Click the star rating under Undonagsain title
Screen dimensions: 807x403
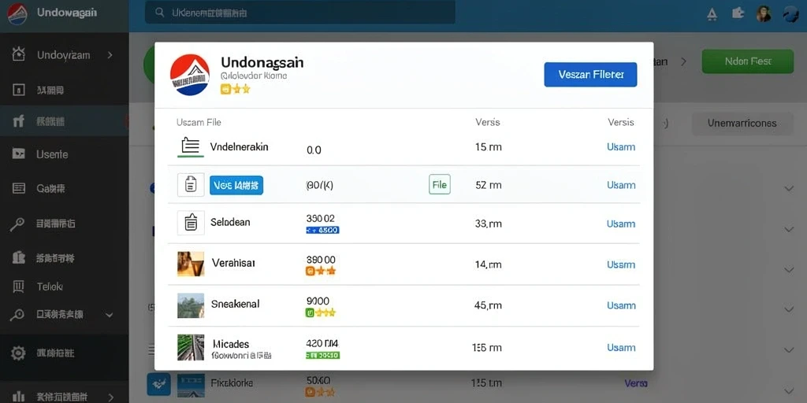coord(235,89)
